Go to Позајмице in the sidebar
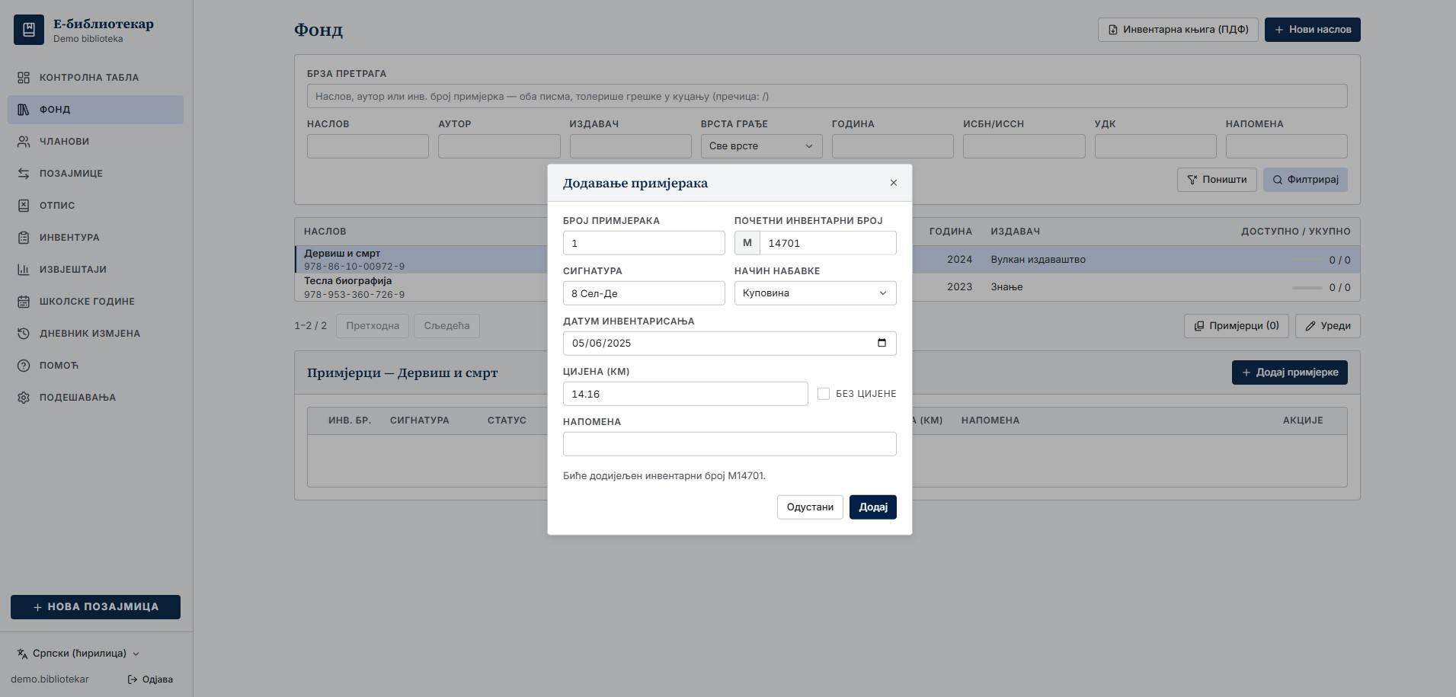The width and height of the screenshot is (1456, 697). pos(95,174)
